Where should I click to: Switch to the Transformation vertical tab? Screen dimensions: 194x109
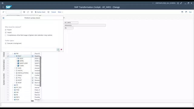point(4,65)
